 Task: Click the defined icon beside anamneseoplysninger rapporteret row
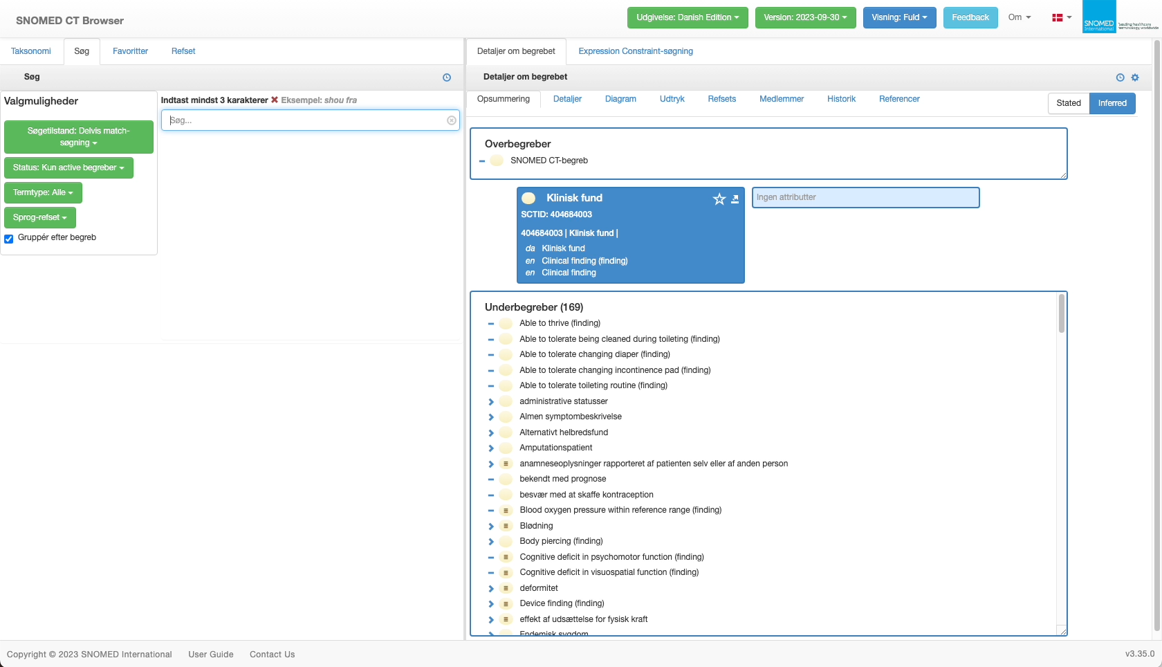[506, 464]
